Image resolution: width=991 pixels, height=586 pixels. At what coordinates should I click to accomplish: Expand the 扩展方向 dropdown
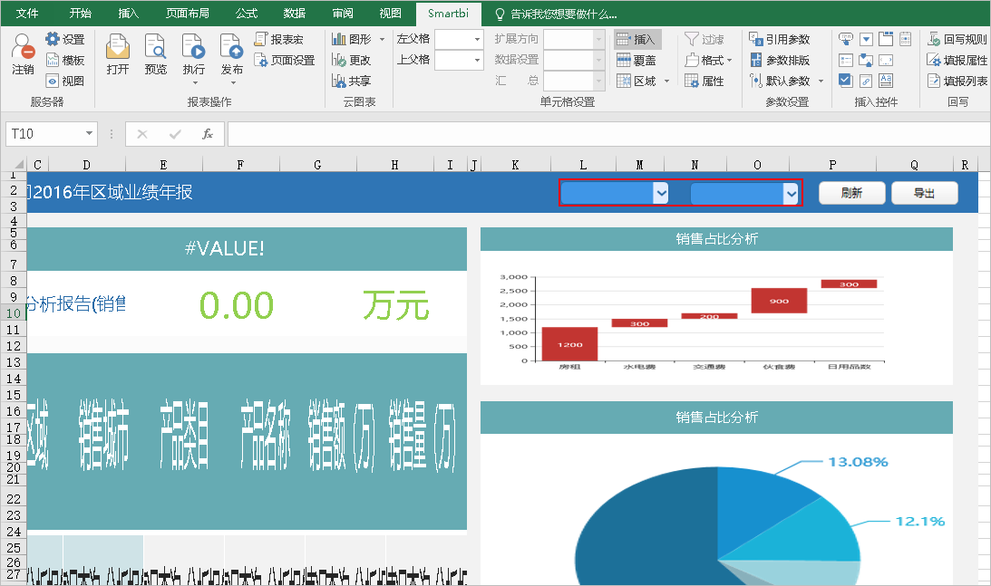click(x=598, y=39)
